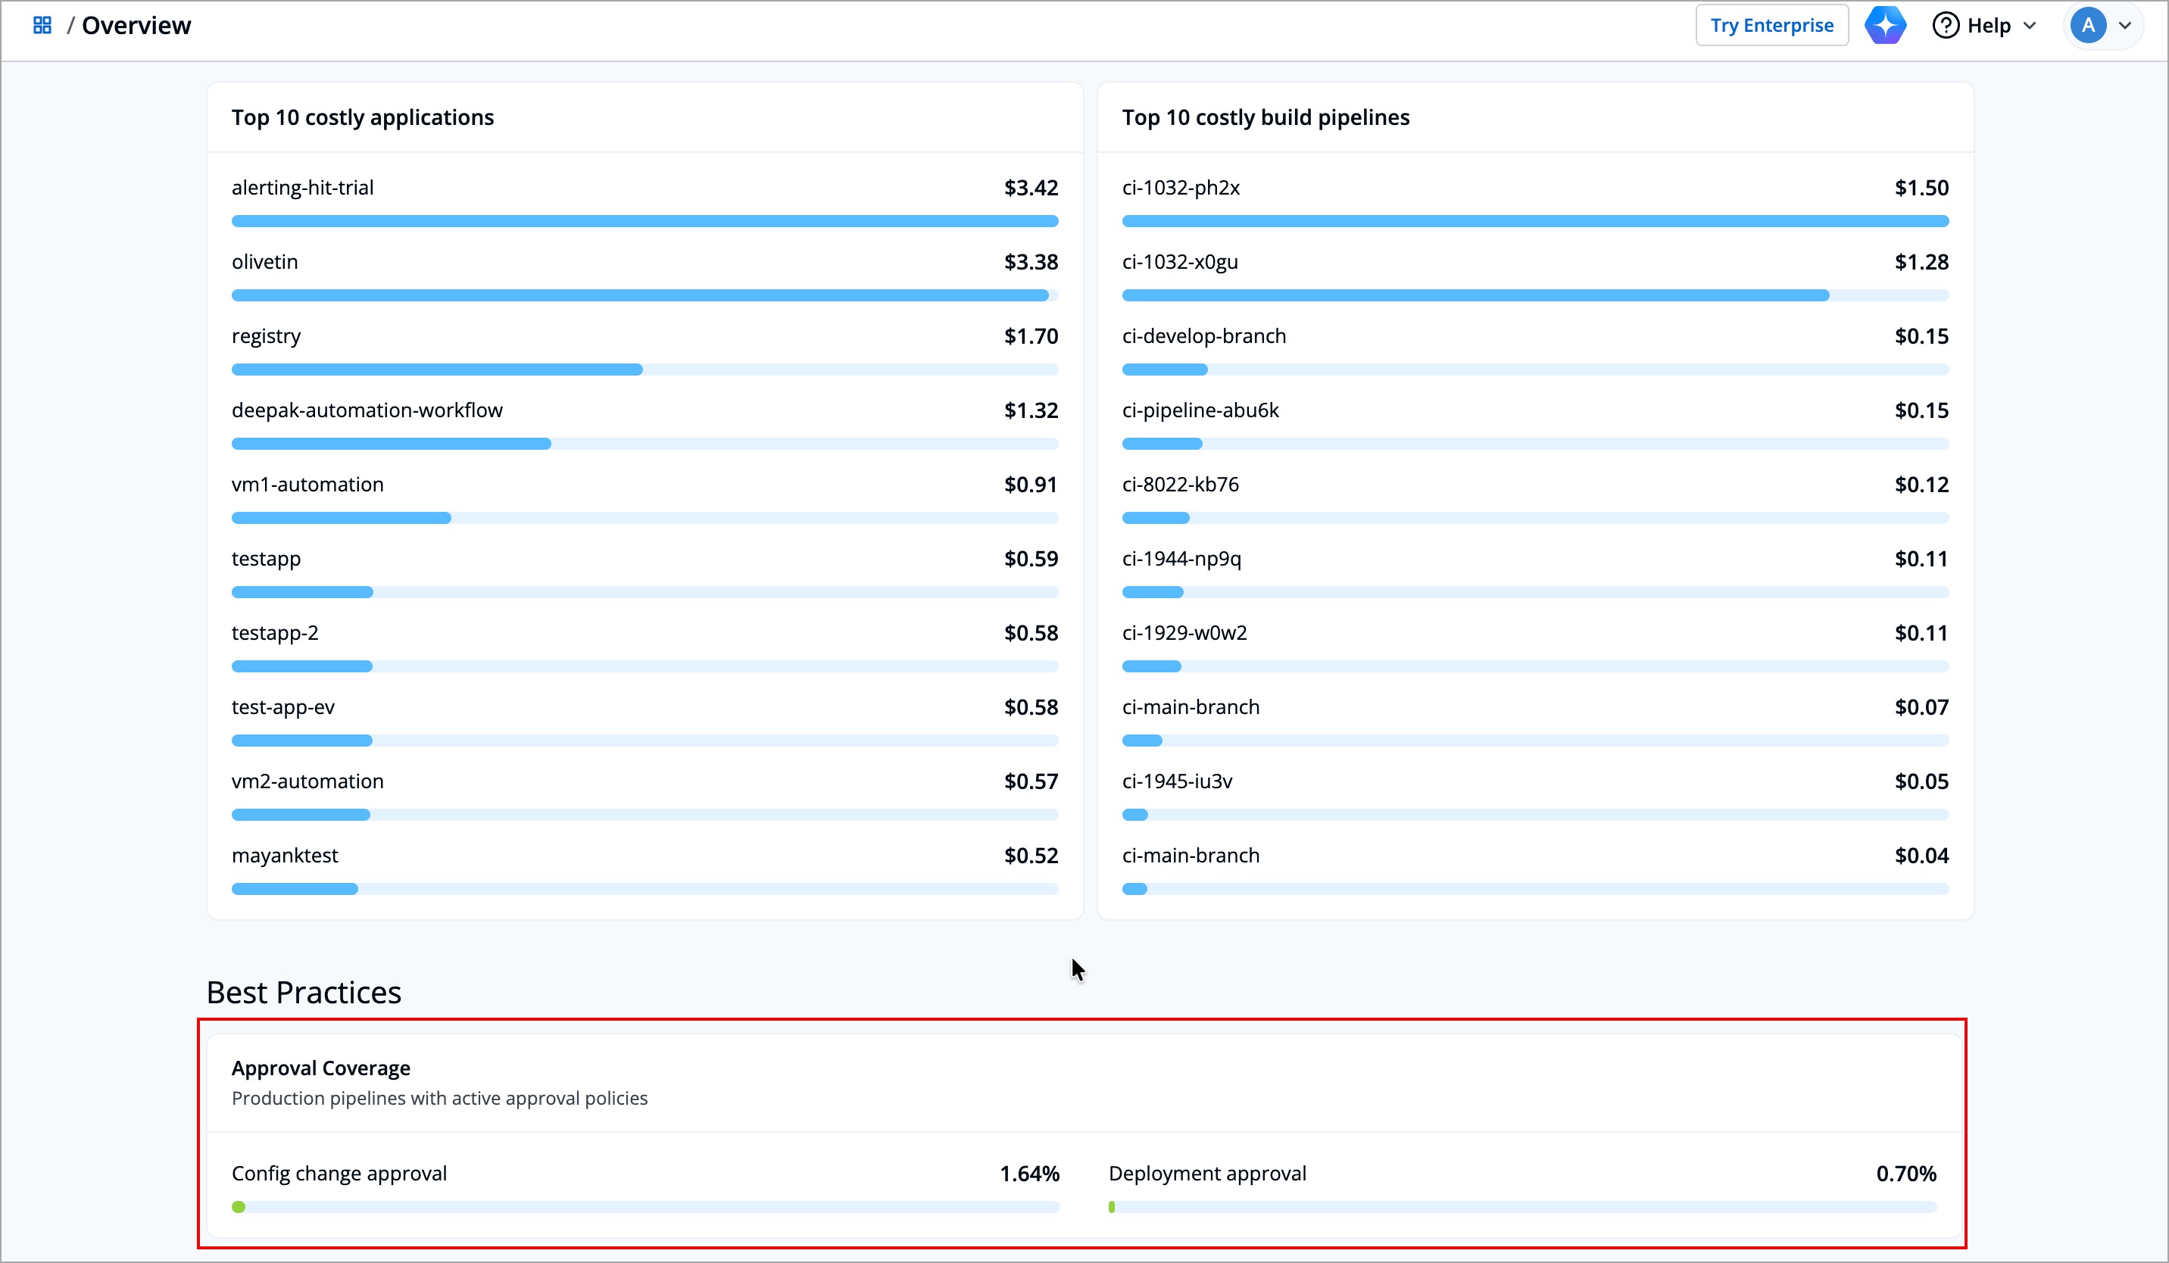Click the grid apps icon beside Overview
The height and width of the screenshot is (1263, 2169).
coord(42,25)
